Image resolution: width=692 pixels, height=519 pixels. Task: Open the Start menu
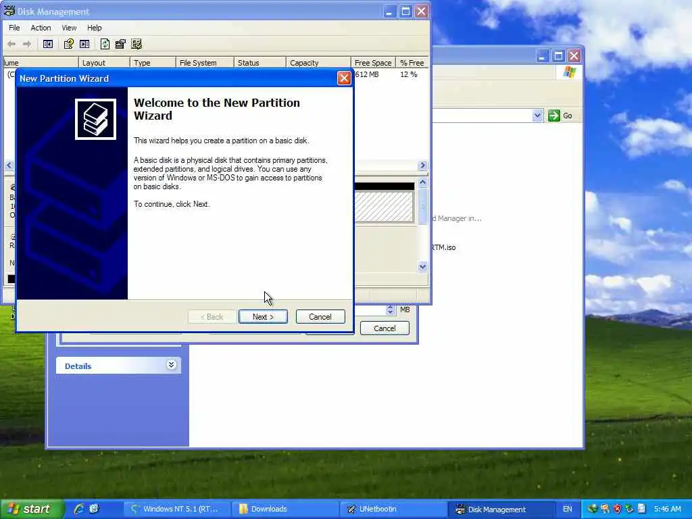tap(32, 509)
